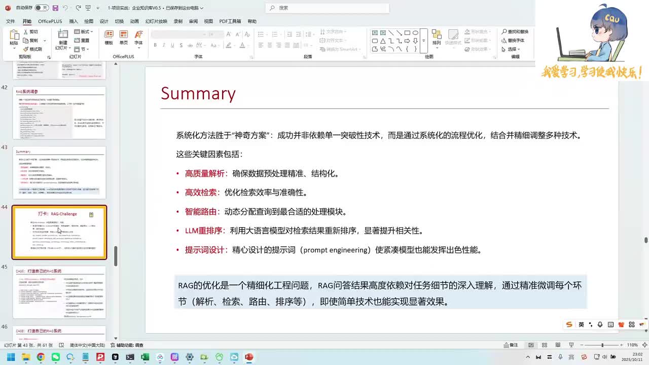Click the Paste clipboard icon
This screenshot has height=365, width=649.
[x=14, y=35]
